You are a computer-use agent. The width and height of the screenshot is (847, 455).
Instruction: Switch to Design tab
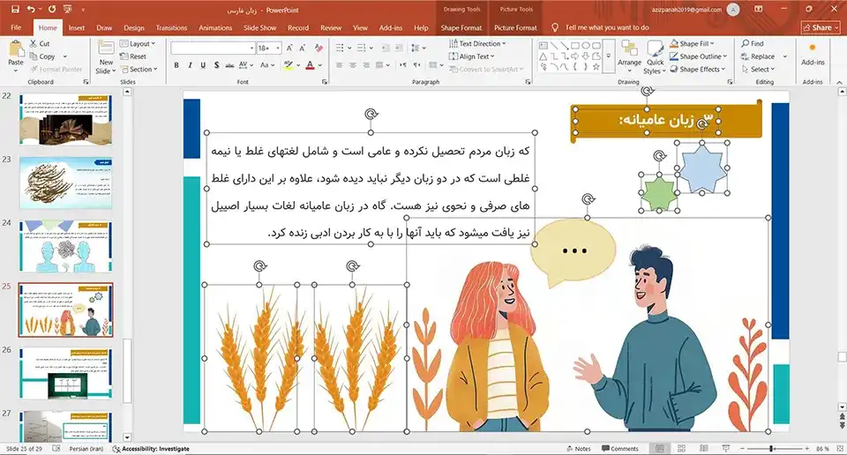(x=133, y=27)
